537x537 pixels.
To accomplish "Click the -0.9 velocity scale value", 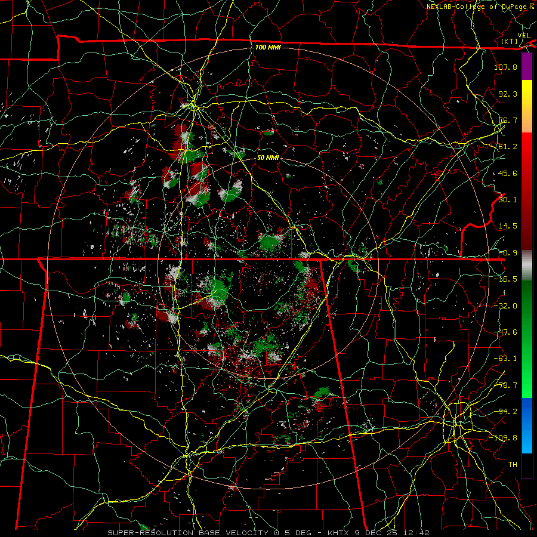I will point(508,253).
